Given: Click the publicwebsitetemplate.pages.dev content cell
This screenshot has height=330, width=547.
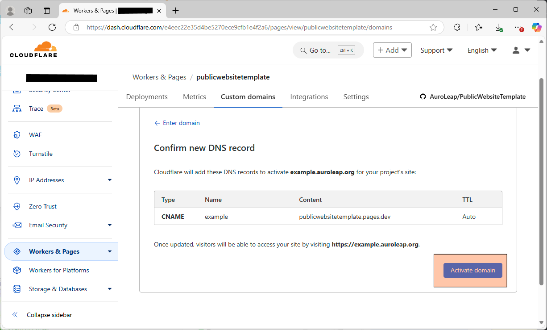Looking at the screenshot, I should [x=345, y=217].
